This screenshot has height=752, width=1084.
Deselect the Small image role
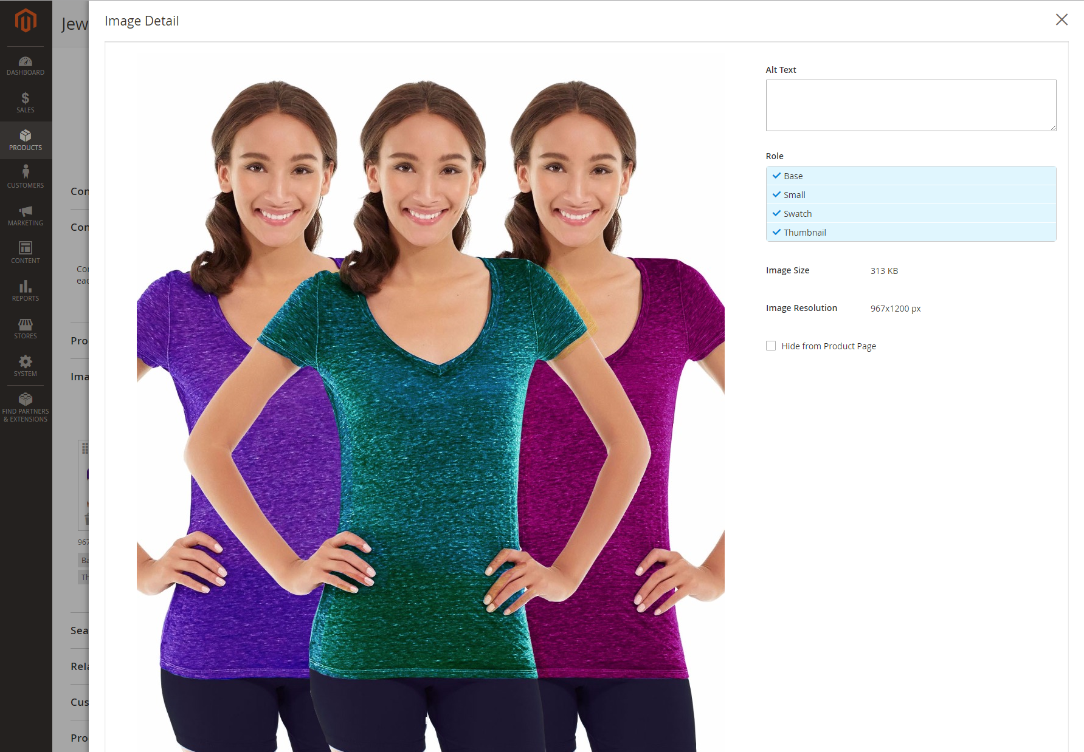[911, 194]
